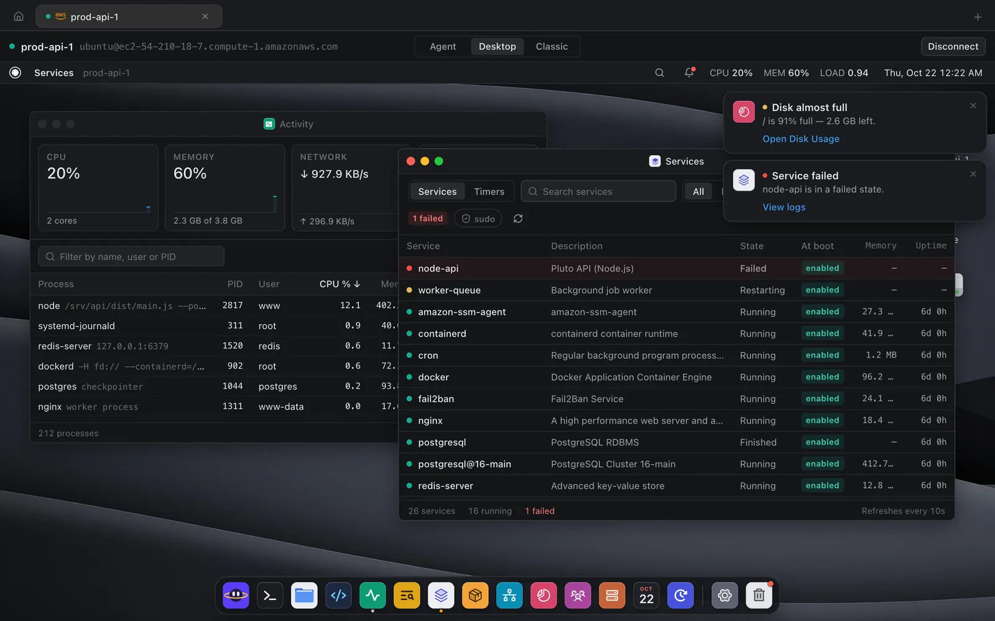Launch the Terminal from the dock
This screenshot has height=621, width=995.
270,596
